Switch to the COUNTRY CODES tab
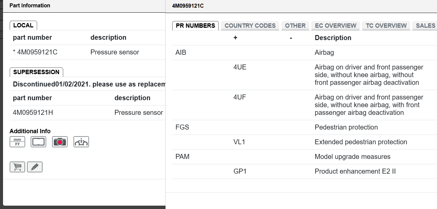Viewport: 437px width, 209px height. [250, 26]
